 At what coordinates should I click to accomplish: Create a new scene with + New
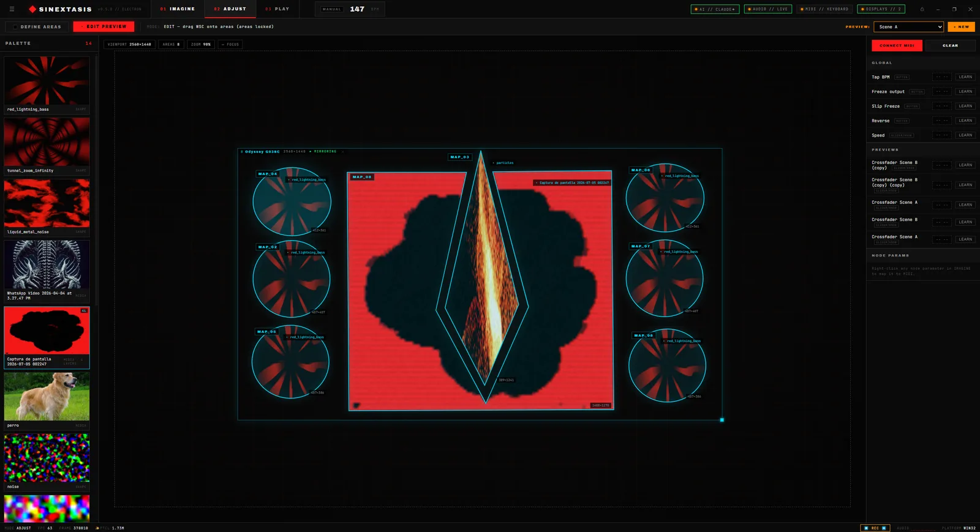point(961,27)
